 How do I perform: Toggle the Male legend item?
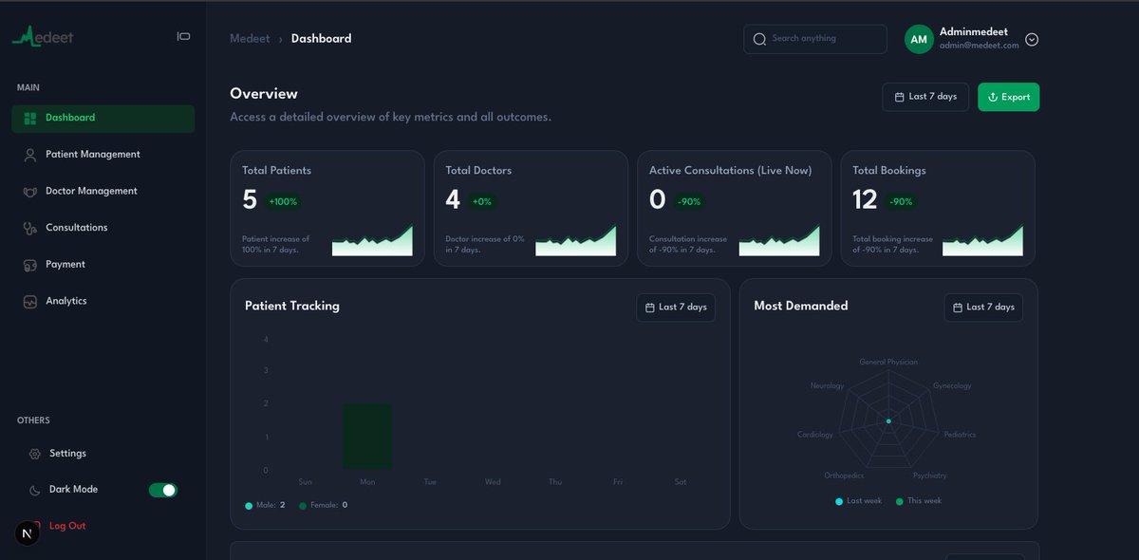266,506
